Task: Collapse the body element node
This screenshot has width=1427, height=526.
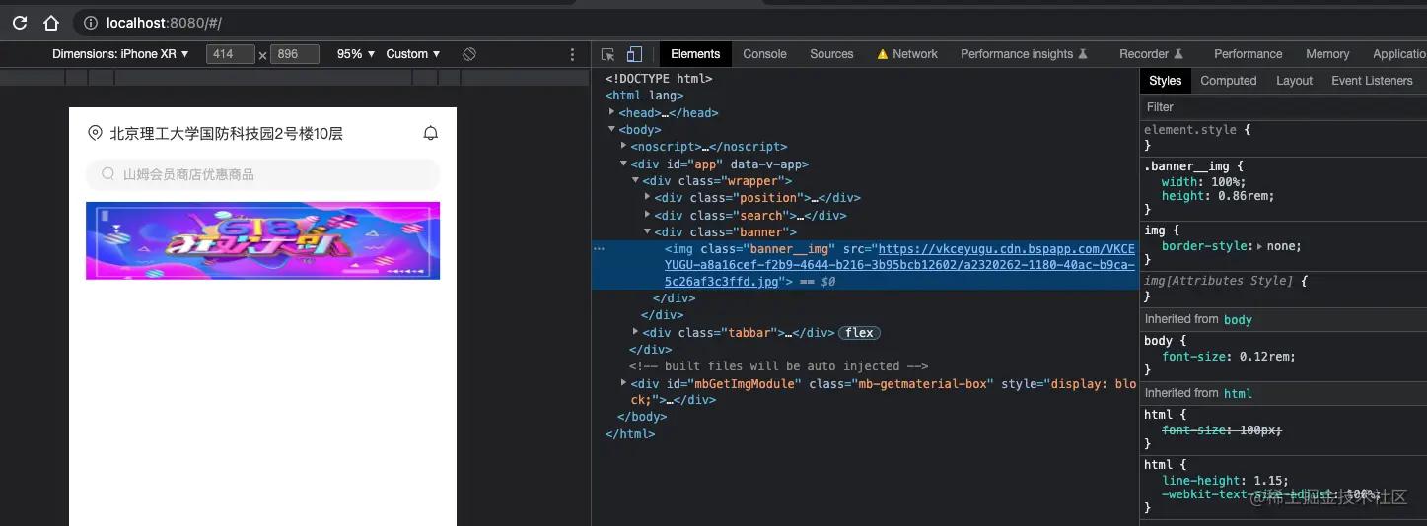Action: click(612, 129)
